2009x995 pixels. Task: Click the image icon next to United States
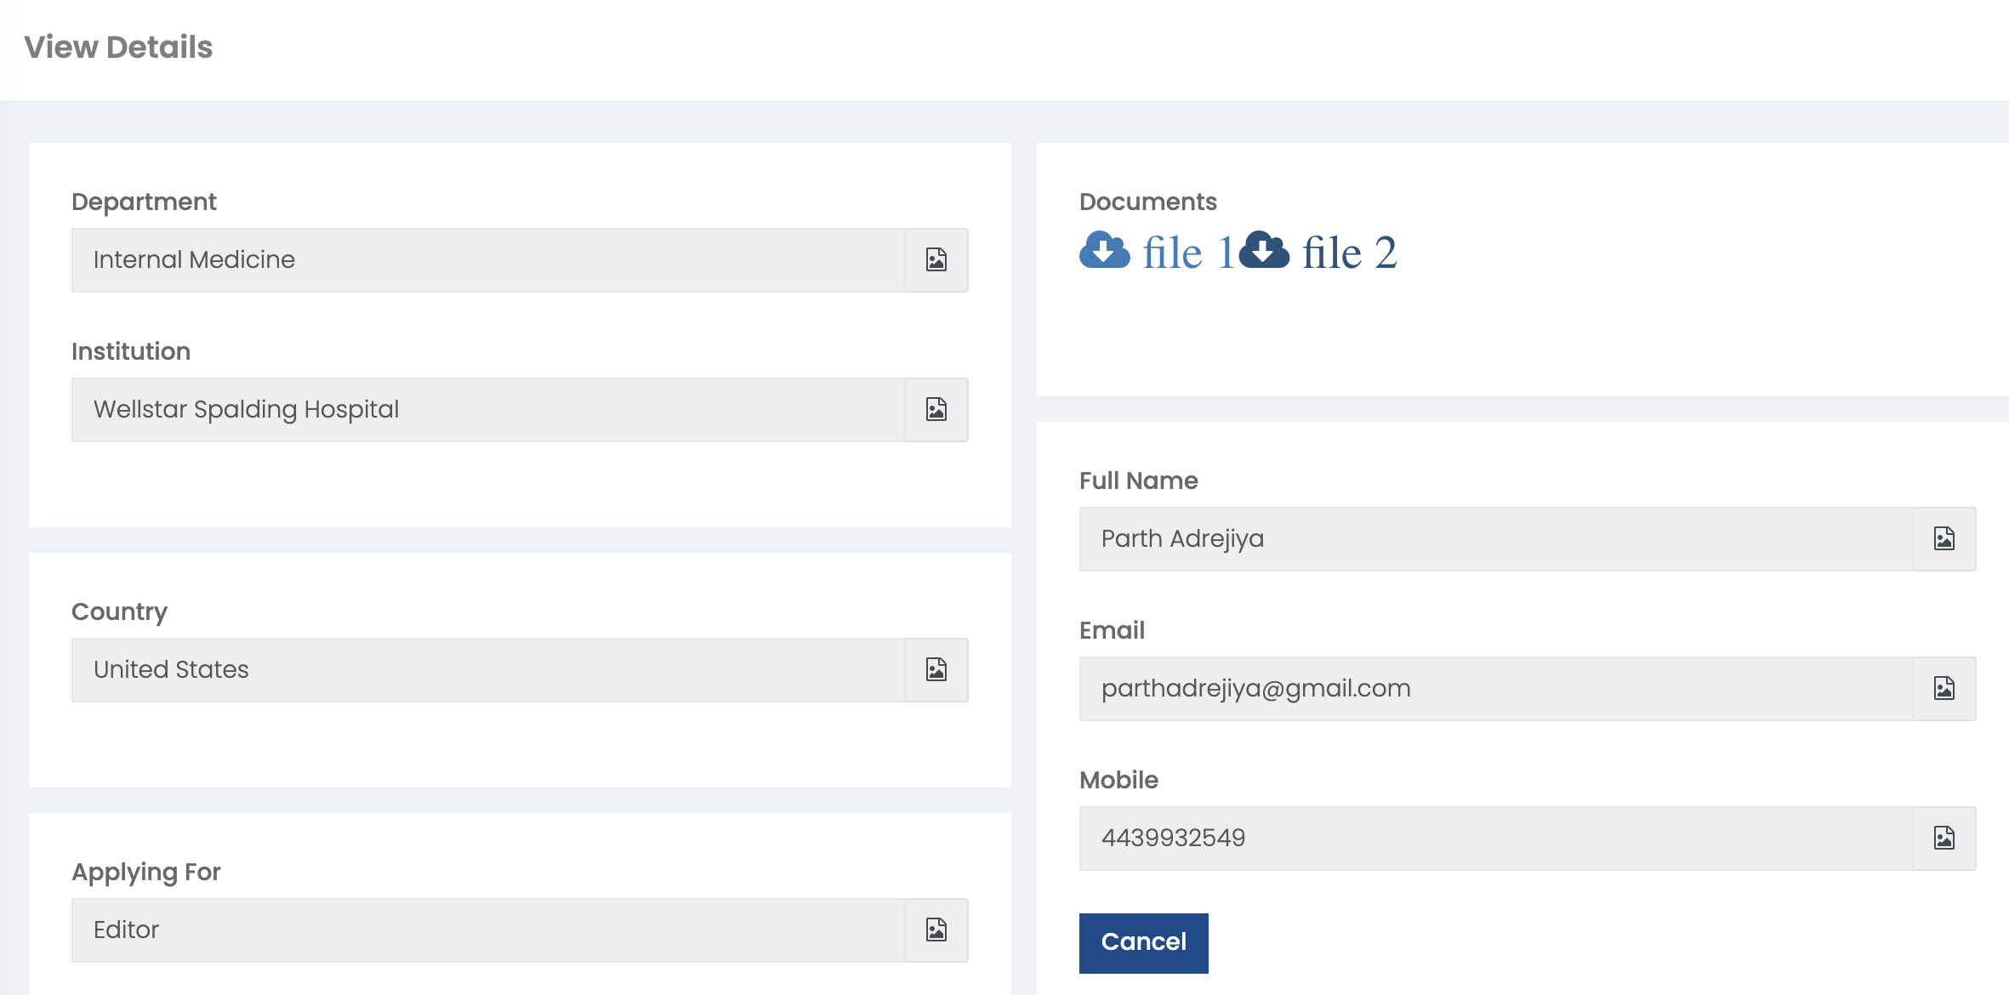coord(936,670)
